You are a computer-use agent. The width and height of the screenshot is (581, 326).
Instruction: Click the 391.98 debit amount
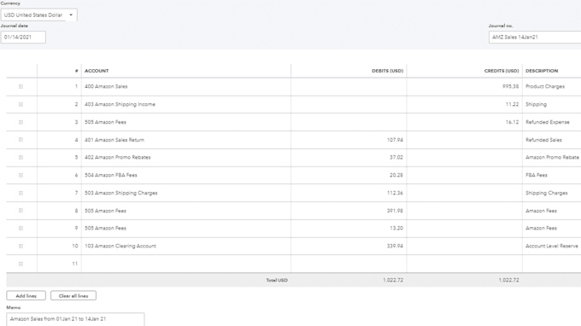tap(395, 211)
